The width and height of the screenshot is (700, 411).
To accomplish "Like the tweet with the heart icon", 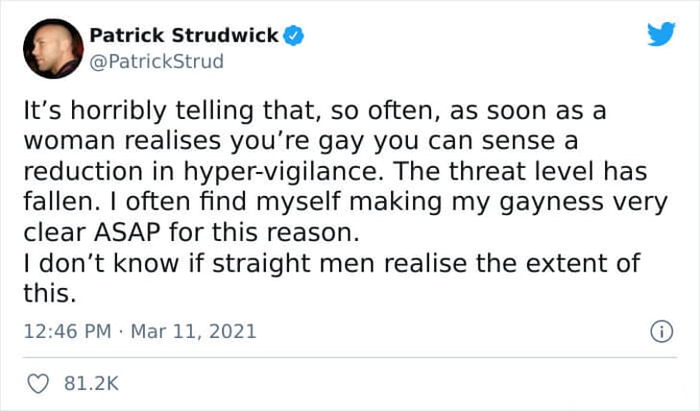I will point(38,383).
